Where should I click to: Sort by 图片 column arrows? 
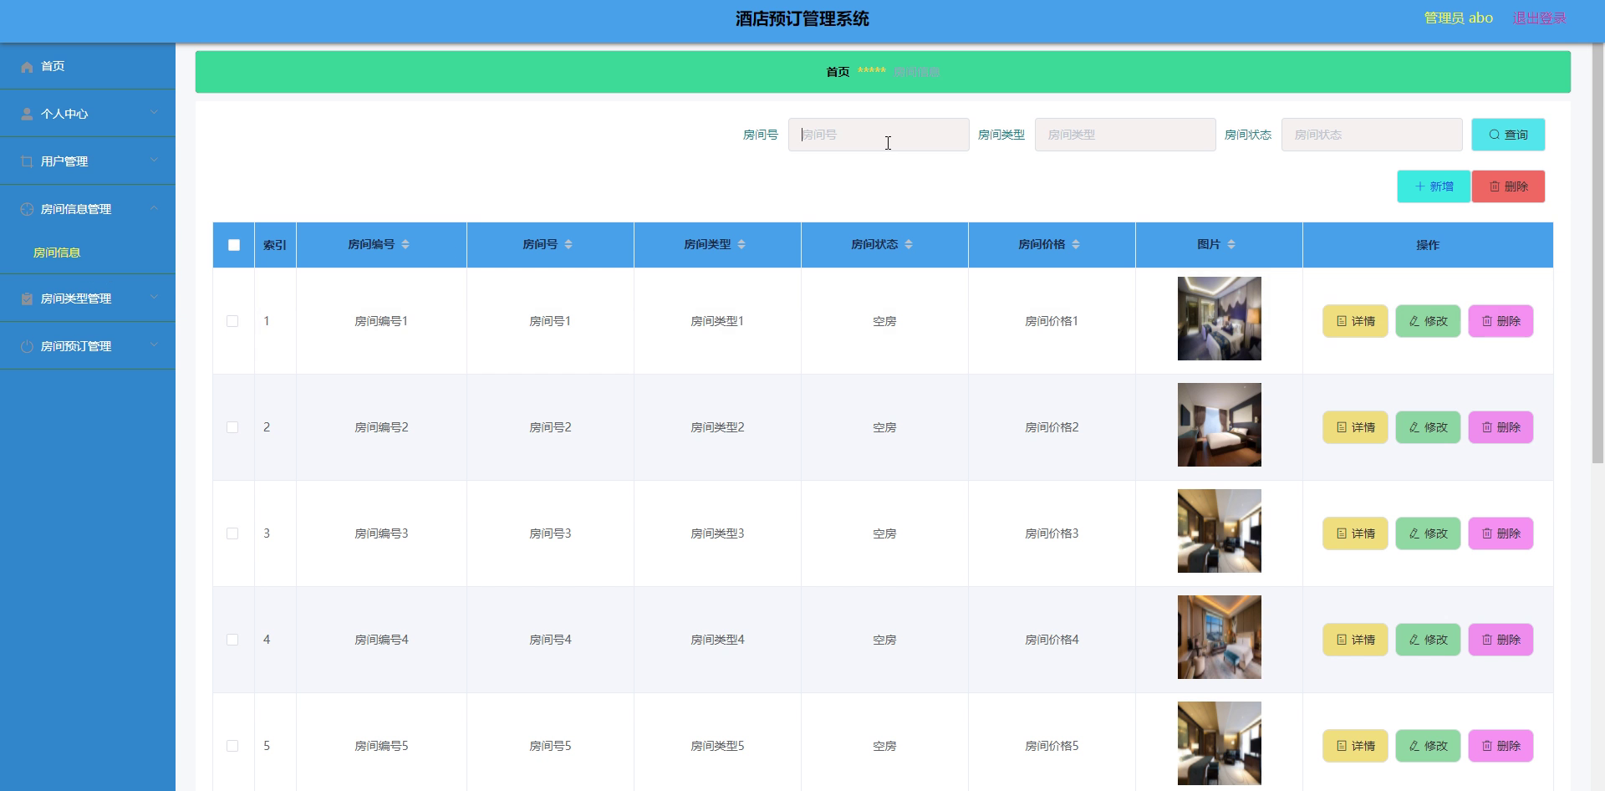[x=1231, y=244]
